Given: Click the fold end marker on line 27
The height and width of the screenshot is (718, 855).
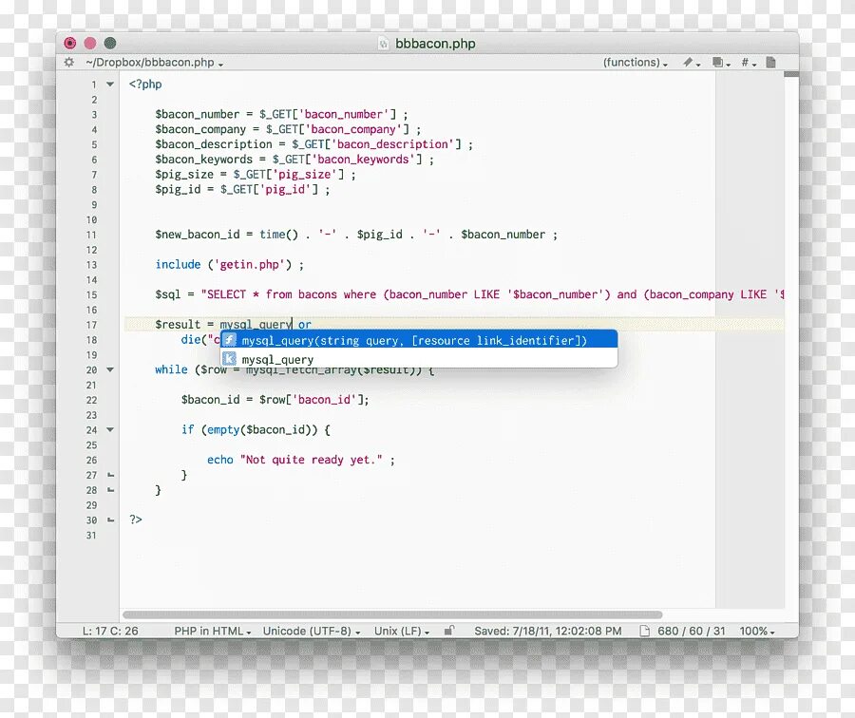Looking at the screenshot, I should 111,475.
